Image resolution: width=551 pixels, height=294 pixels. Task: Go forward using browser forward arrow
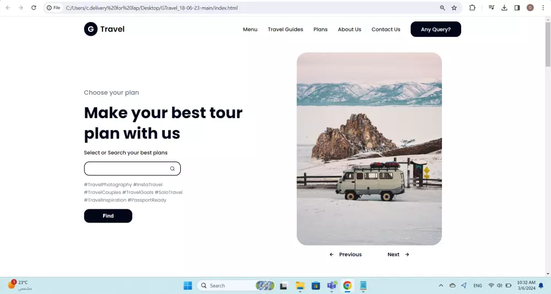coord(21,8)
